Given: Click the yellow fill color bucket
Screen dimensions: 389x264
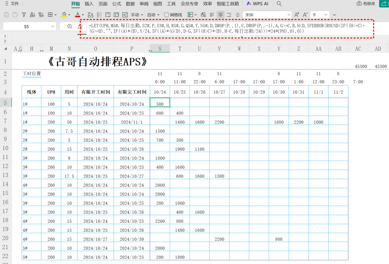Looking at the screenshot, I should 64,15.
